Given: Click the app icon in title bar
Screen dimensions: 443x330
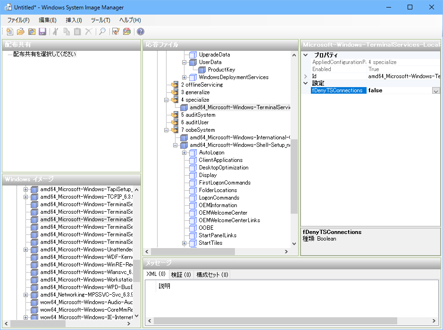Looking at the screenshot, I should tap(8, 8).
